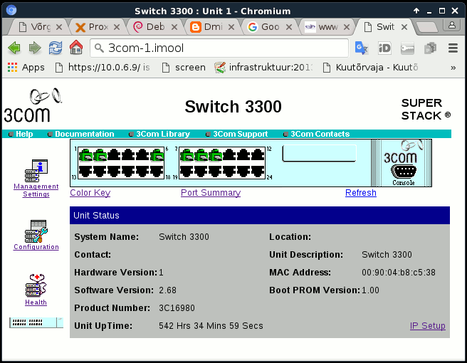Click the browser Forward arrow
The height and width of the screenshot is (363, 467).
click(x=35, y=48)
